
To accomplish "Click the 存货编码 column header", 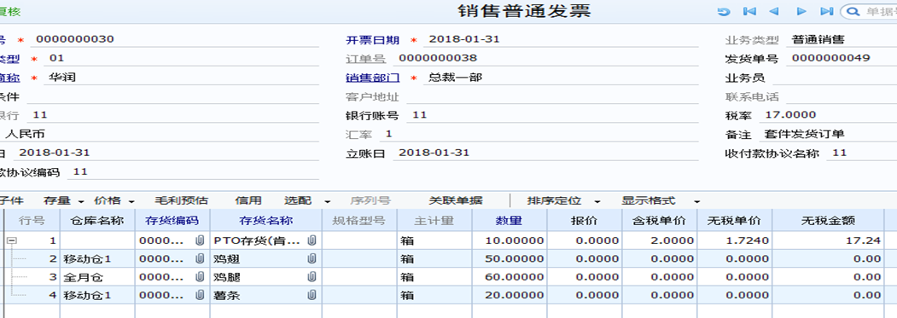I will pos(172,221).
